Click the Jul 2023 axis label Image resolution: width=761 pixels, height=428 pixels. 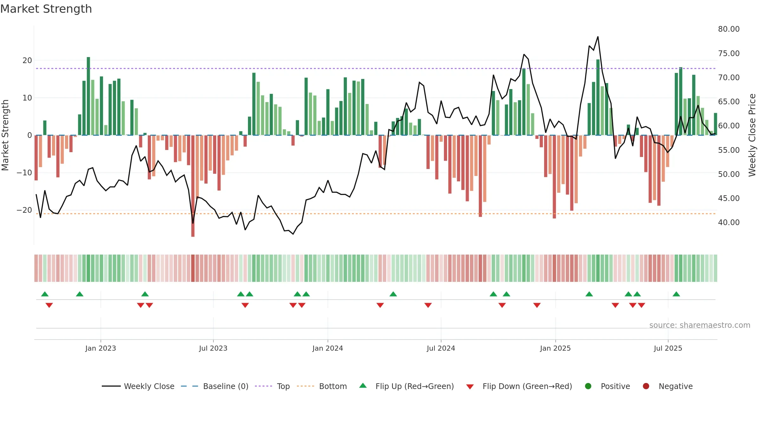click(213, 348)
